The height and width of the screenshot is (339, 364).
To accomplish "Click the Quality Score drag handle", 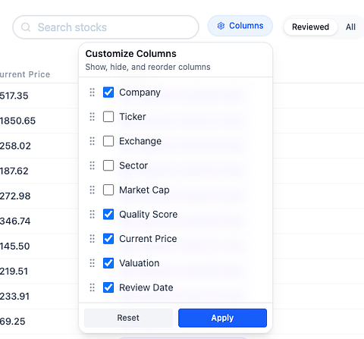I will tap(93, 215).
